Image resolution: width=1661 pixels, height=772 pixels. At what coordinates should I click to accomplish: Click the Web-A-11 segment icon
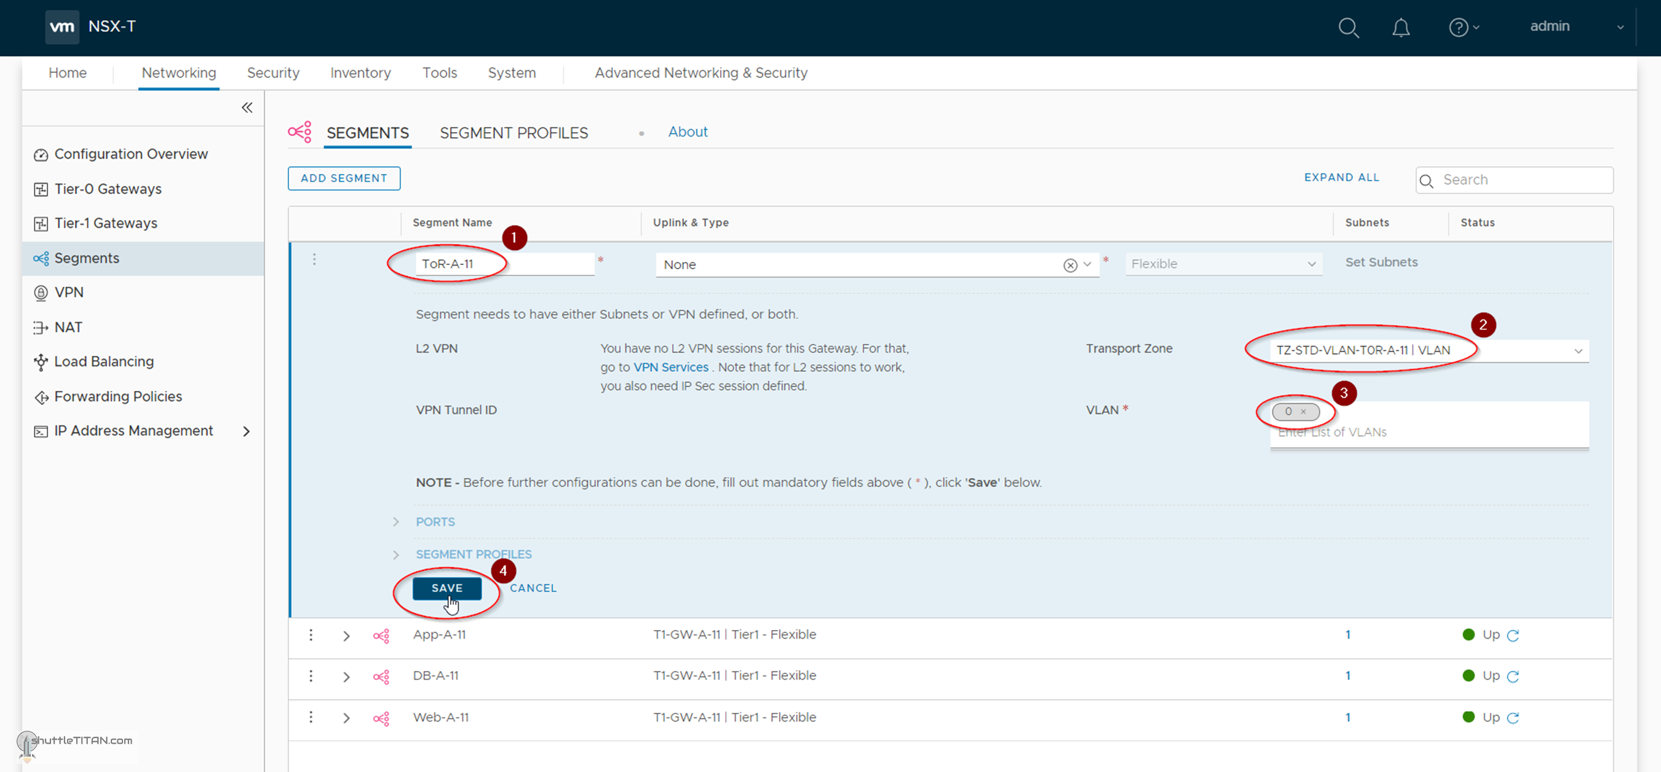tap(381, 718)
